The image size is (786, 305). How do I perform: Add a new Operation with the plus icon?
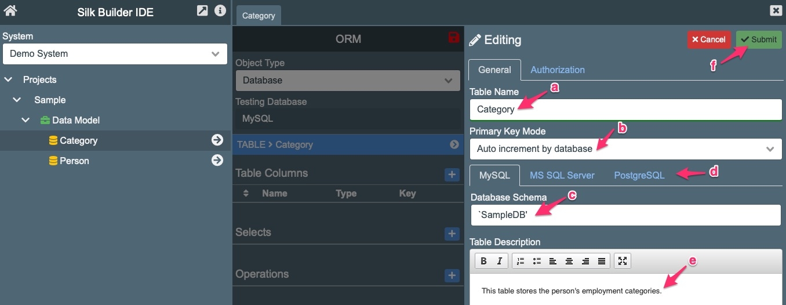point(452,275)
